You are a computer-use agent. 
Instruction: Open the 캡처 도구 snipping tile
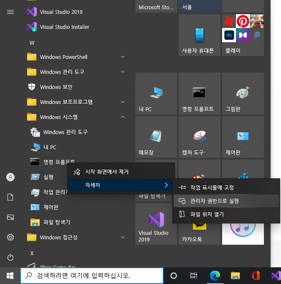click(x=200, y=137)
